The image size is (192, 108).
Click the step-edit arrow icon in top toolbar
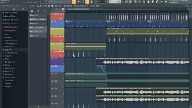point(78,1)
